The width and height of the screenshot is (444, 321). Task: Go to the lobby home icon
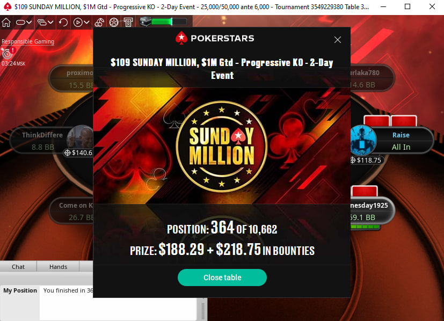point(6,22)
